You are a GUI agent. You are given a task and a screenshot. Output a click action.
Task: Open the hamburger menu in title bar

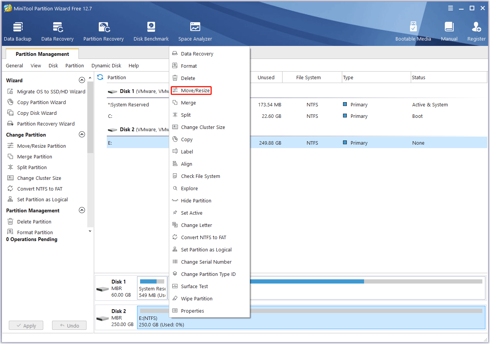(x=451, y=8)
